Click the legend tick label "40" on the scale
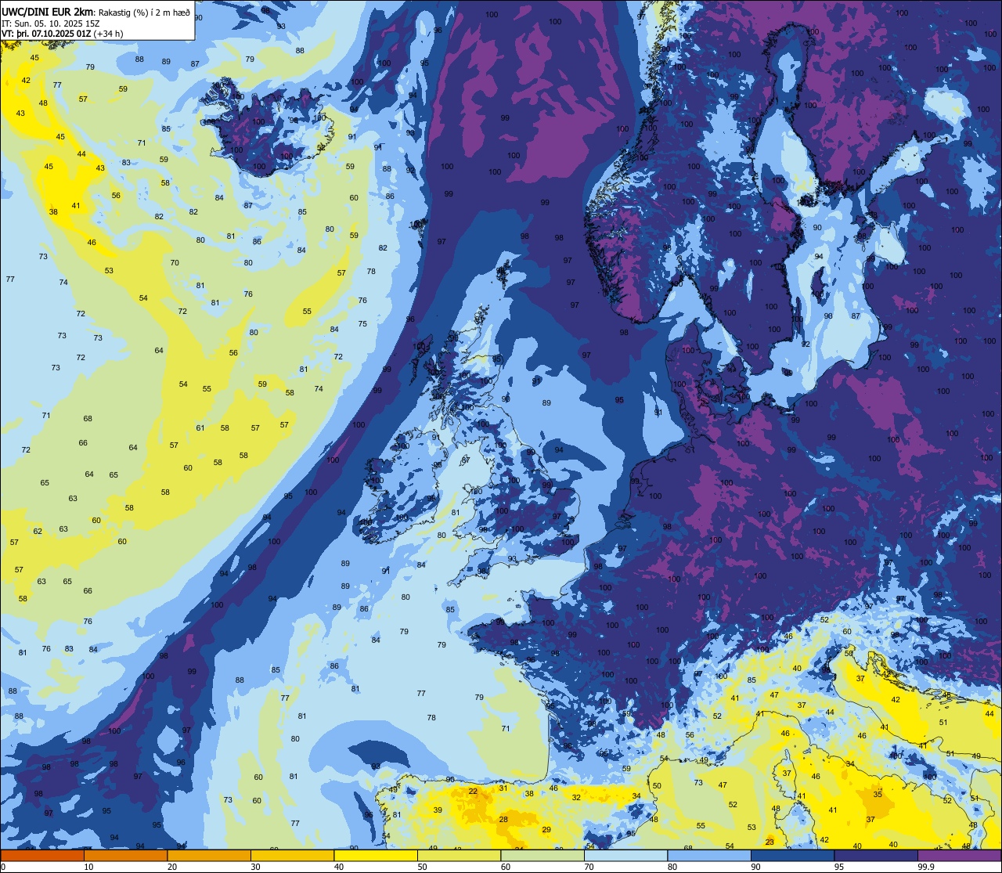This screenshot has width=1002, height=873. [339, 867]
